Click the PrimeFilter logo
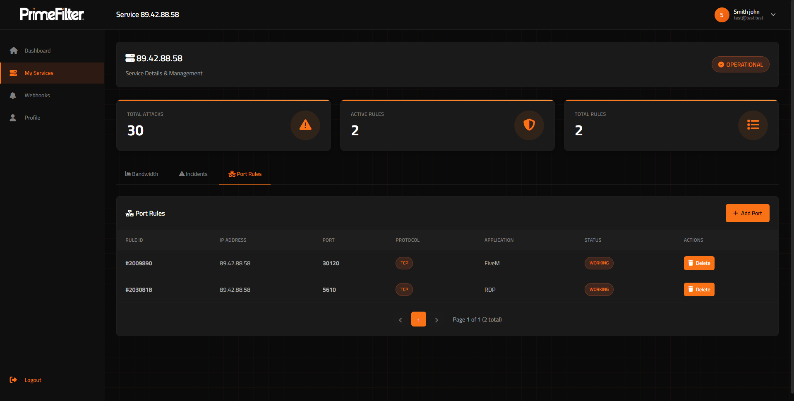The height and width of the screenshot is (401, 794). pyautogui.click(x=52, y=14)
